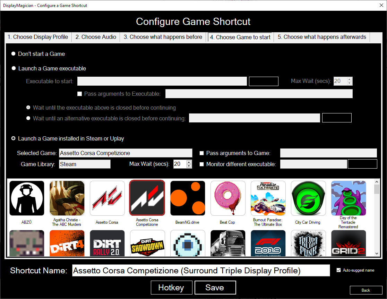Image resolution: width=387 pixels, height=299 pixels.
Task: Decrease executable Max Wait with down arrow
Action: click(349, 83)
